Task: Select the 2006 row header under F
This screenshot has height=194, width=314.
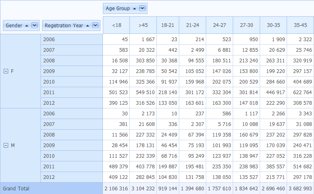Action: [x=72, y=40]
